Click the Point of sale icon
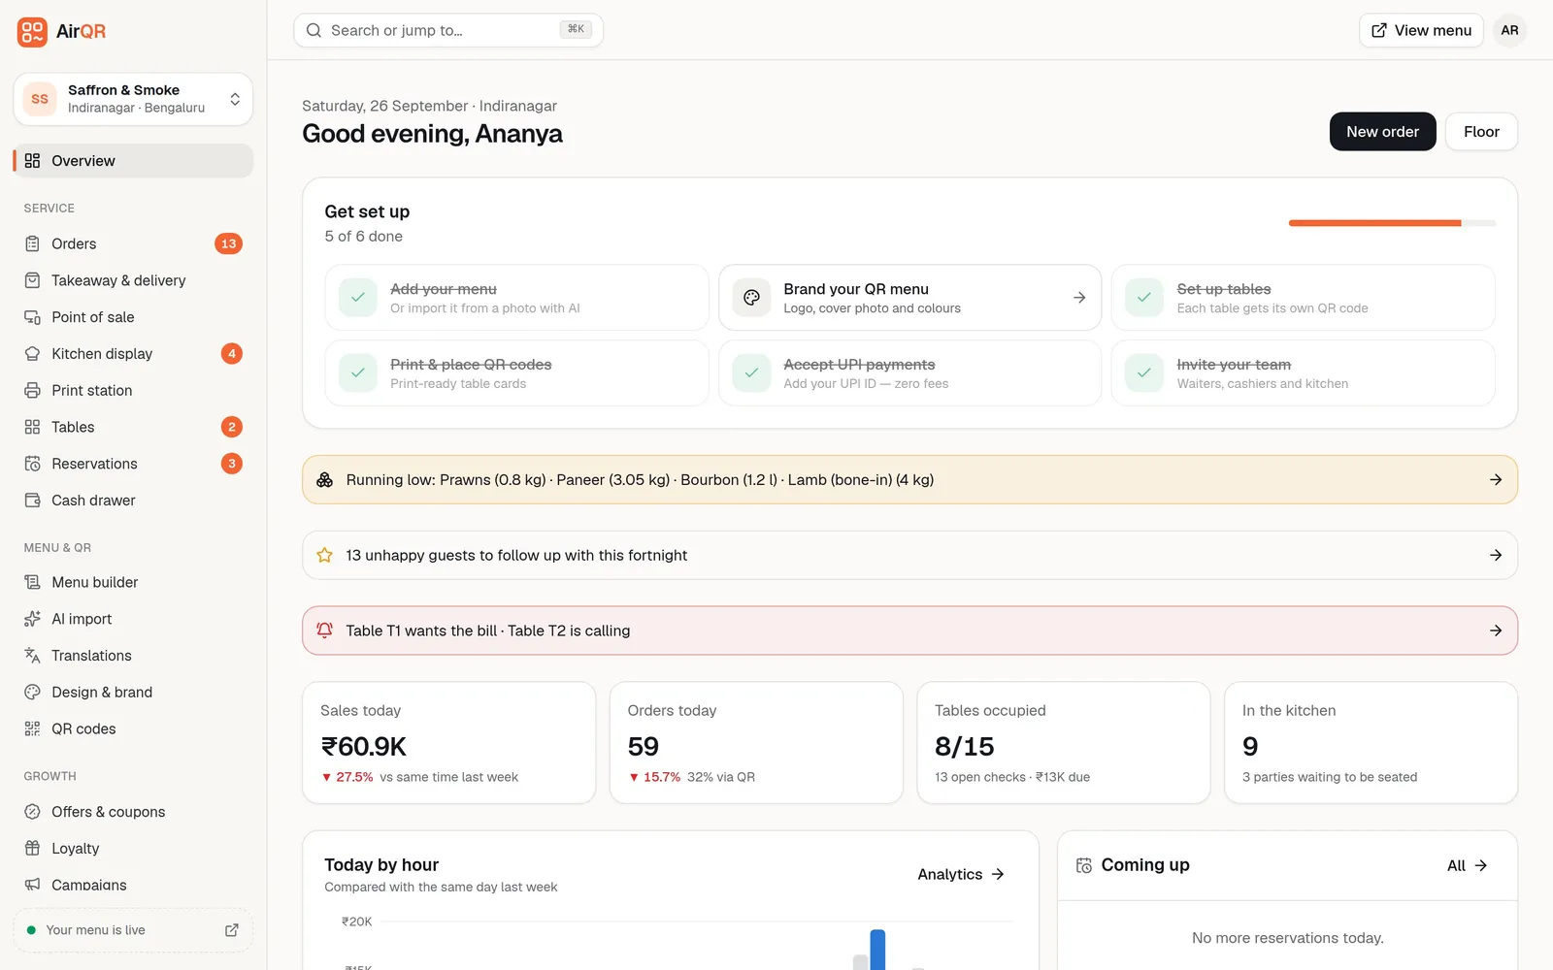This screenshot has width=1553, height=970. [x=32, y=317]
